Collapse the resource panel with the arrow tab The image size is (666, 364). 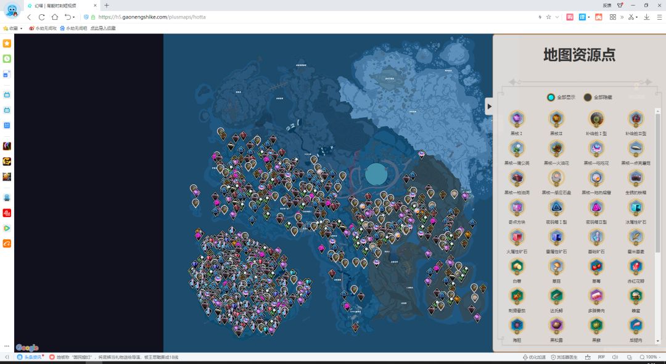[489, 106]
